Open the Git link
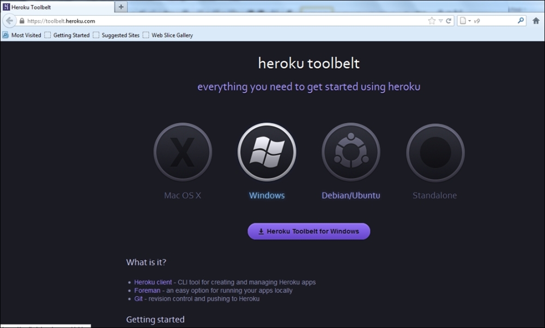Screen dimensions: 545x328 tap(138, 299)
